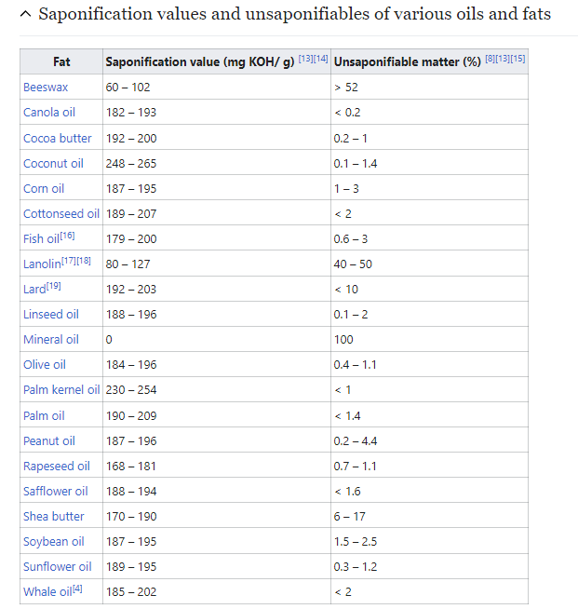
Task: Open the Mineral oil link
Action: 51,340
